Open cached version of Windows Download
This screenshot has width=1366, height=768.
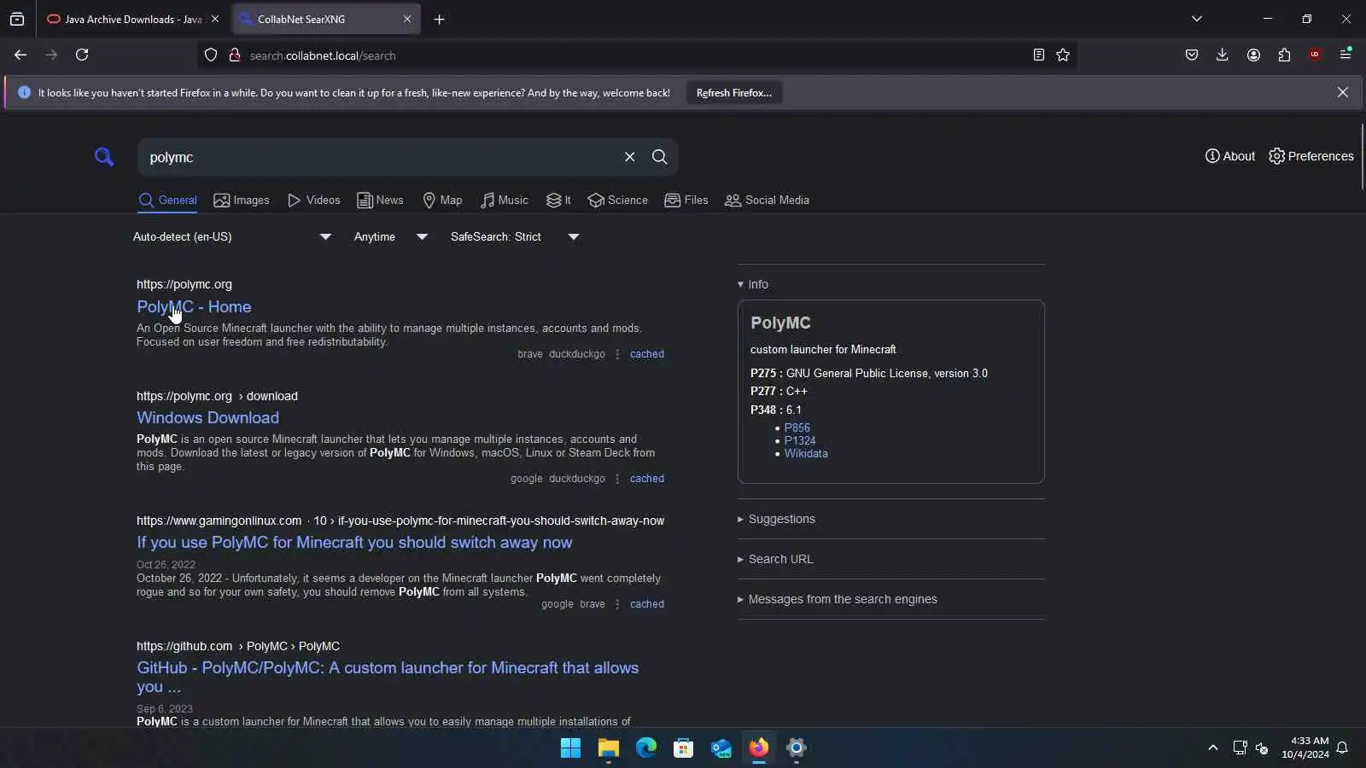coord(647,479)
